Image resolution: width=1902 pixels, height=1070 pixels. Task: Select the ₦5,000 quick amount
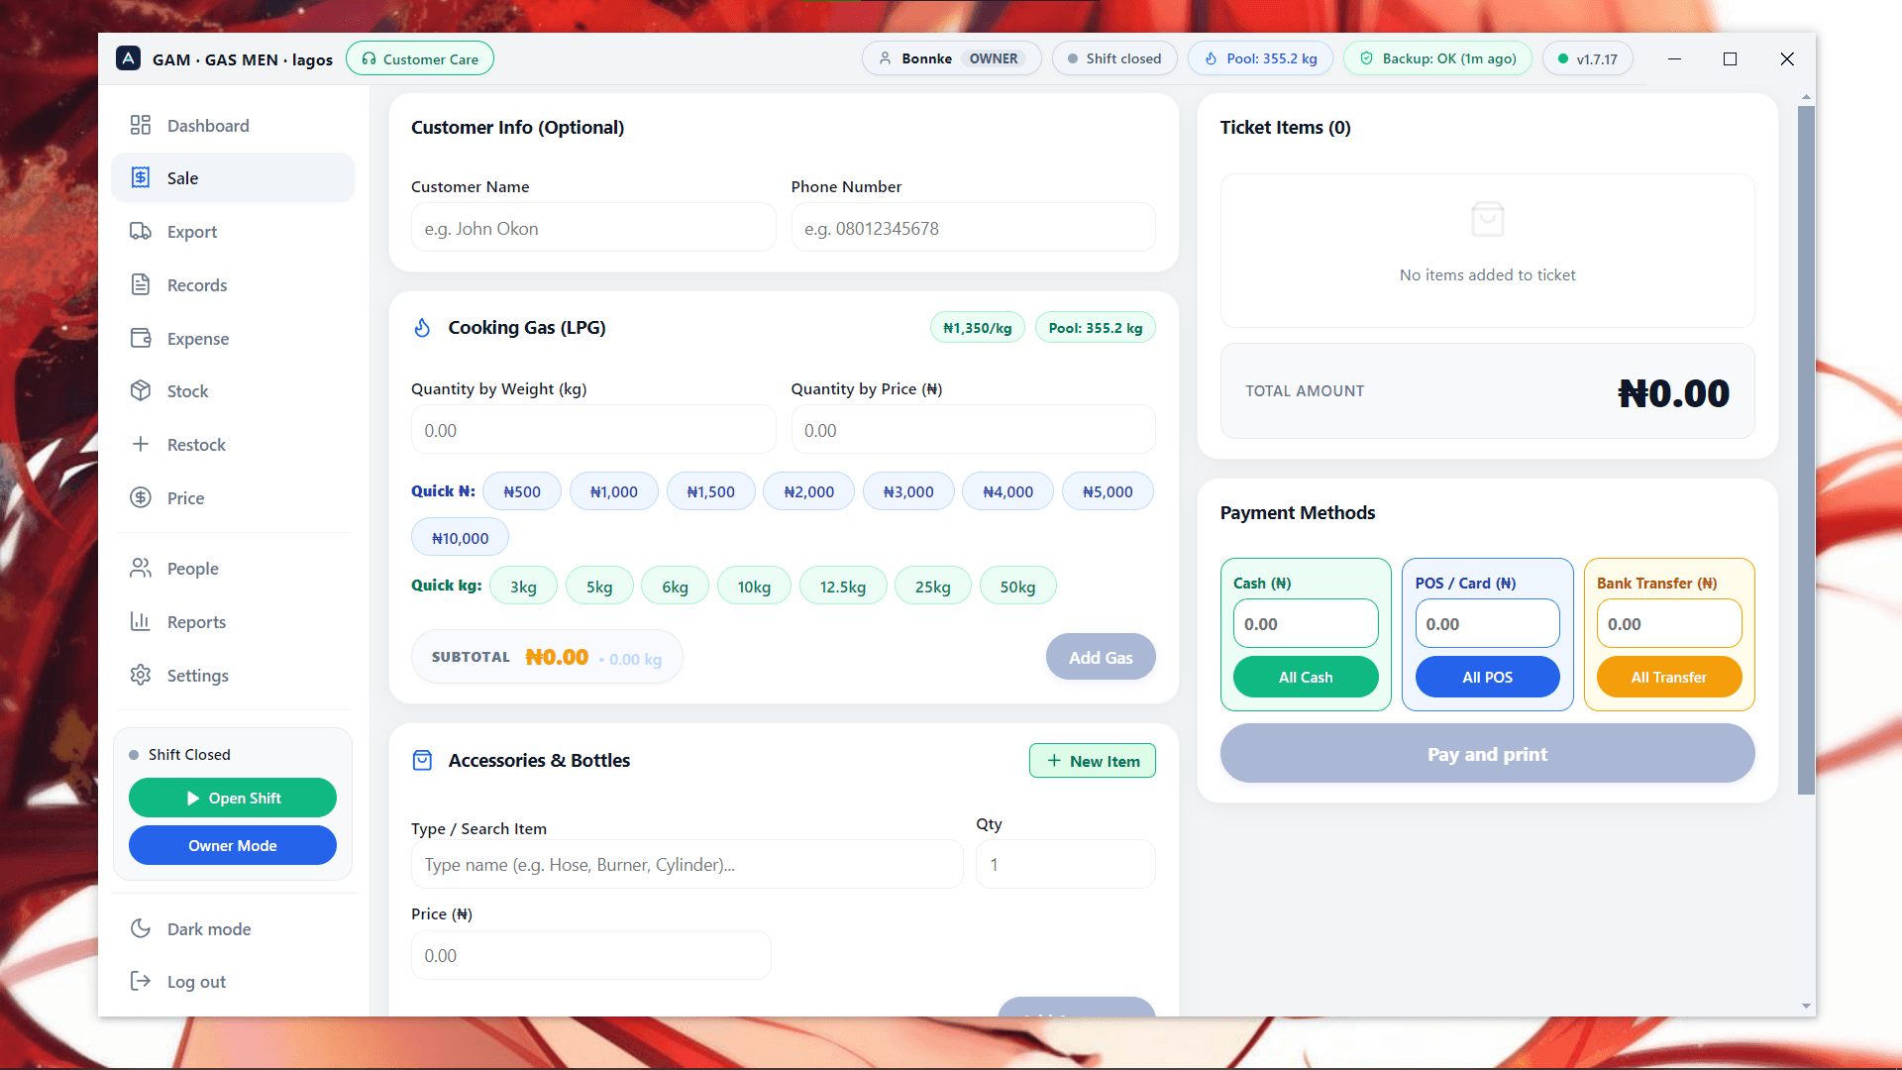click(x=1108, y=491)
